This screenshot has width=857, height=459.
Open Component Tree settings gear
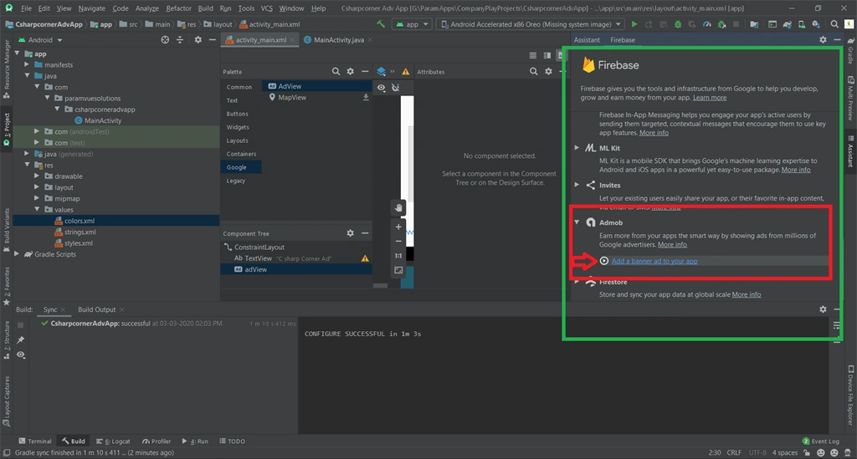(x=351, y=233)
